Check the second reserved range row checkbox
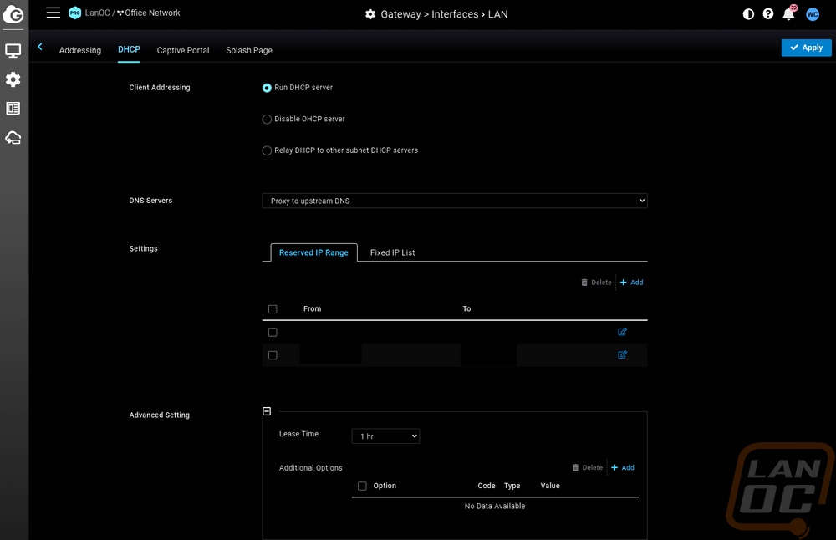The width and height of the screenshot is (836, 540). pyautogui.click(x=273, y=355)
